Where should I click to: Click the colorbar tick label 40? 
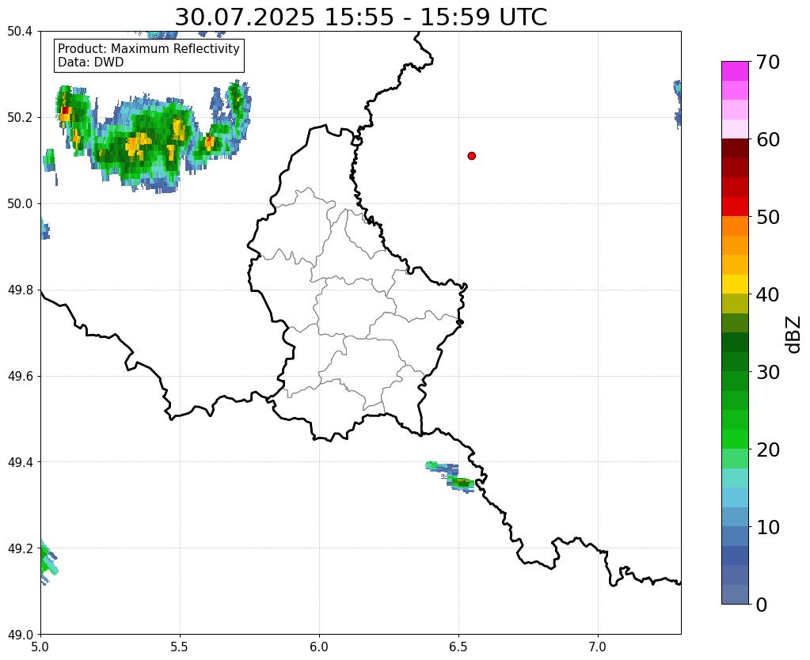click(768, 294)
